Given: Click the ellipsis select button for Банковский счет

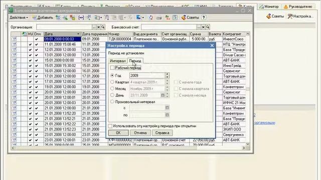Looking at the screenshot, I should point(199,27).
